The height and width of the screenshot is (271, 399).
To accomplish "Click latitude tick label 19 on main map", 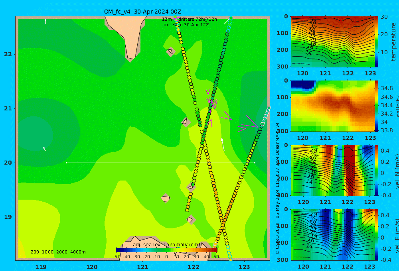I will 8,217.
